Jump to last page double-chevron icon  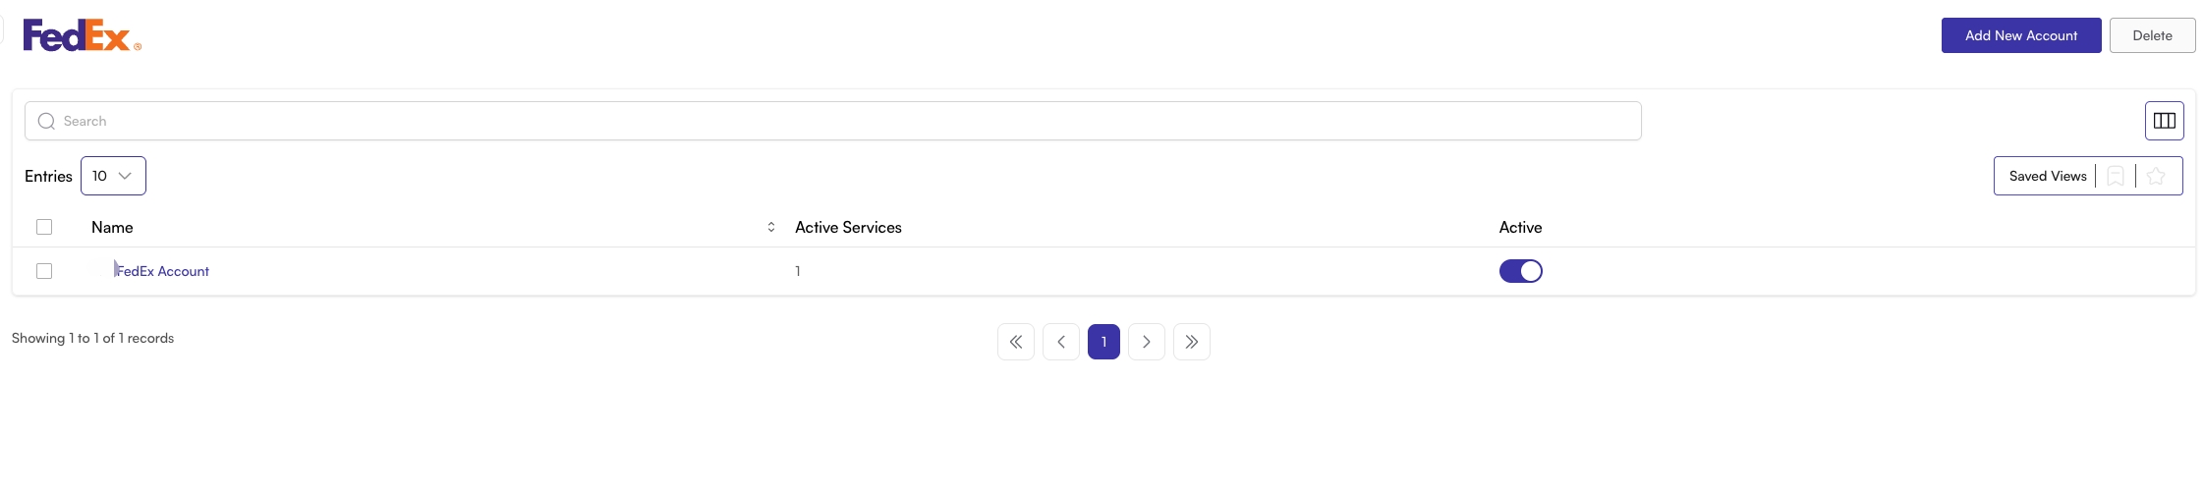point(1192,342)
